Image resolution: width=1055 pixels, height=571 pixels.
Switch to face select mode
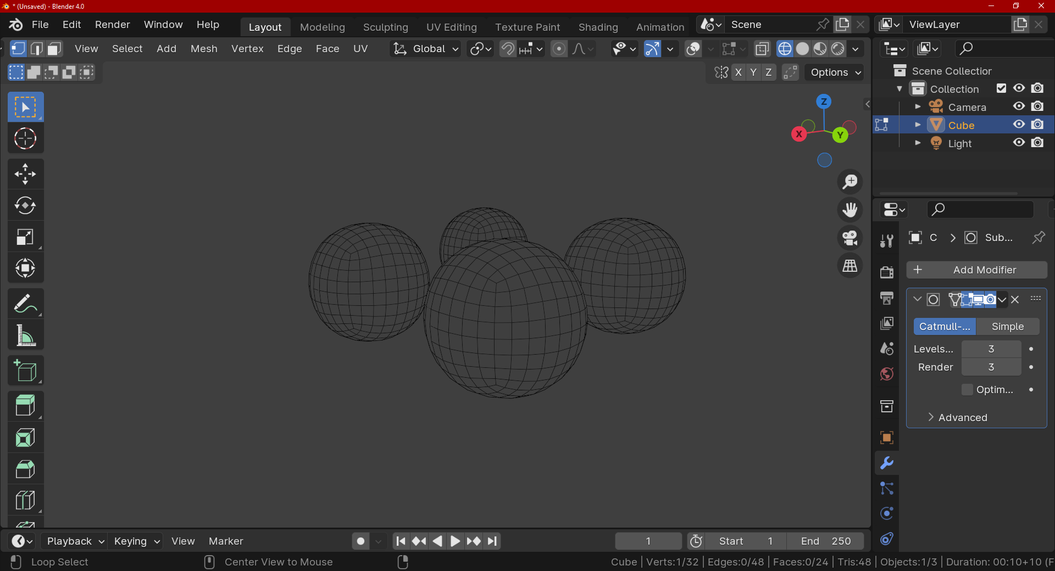(54, 49)
